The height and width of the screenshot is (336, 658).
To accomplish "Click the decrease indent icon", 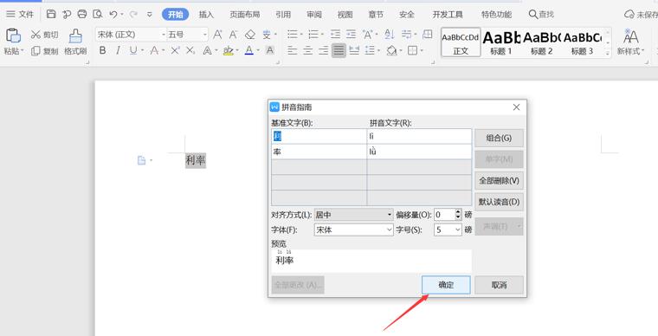I will 335,35.
